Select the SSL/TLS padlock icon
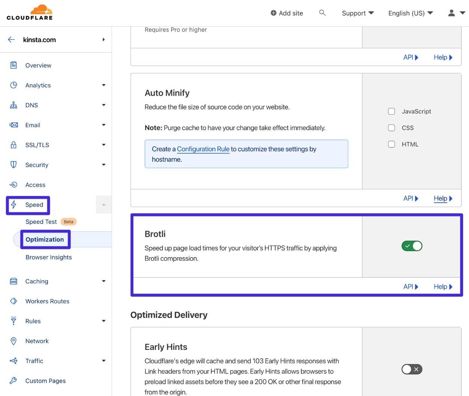Screen dimensions: 469x396 tap(13, 144)
